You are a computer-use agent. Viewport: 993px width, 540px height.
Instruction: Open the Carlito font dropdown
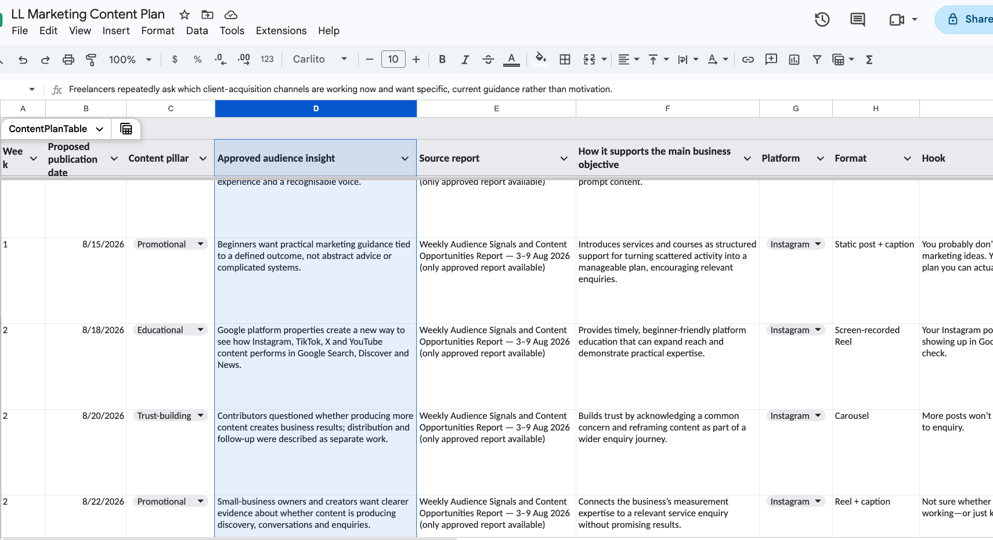[x=320, y=60]
